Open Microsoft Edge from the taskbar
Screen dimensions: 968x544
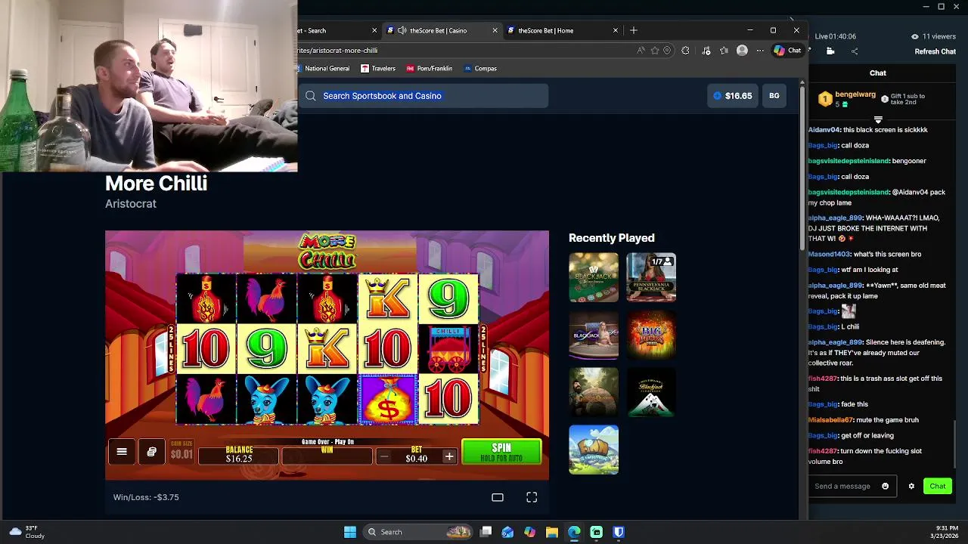[574, 532]
